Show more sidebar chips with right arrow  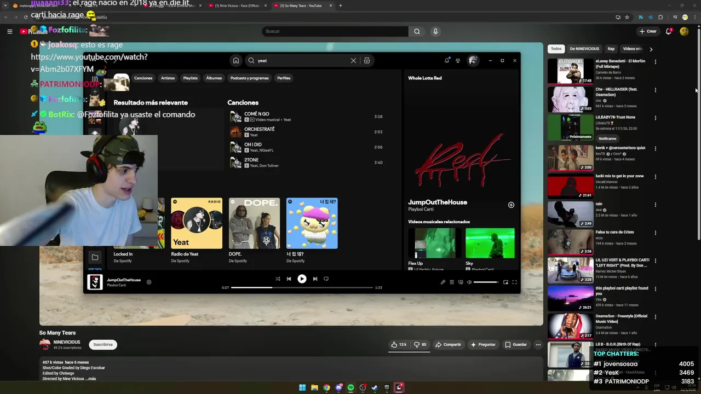(x=651, y=49)
